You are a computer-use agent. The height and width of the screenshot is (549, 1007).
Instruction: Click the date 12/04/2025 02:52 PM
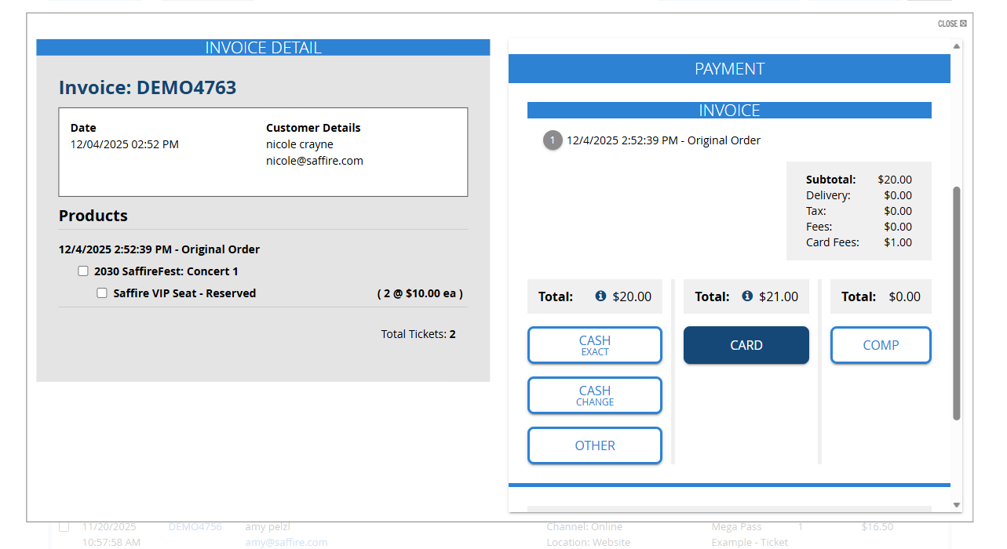pos(125,144)
